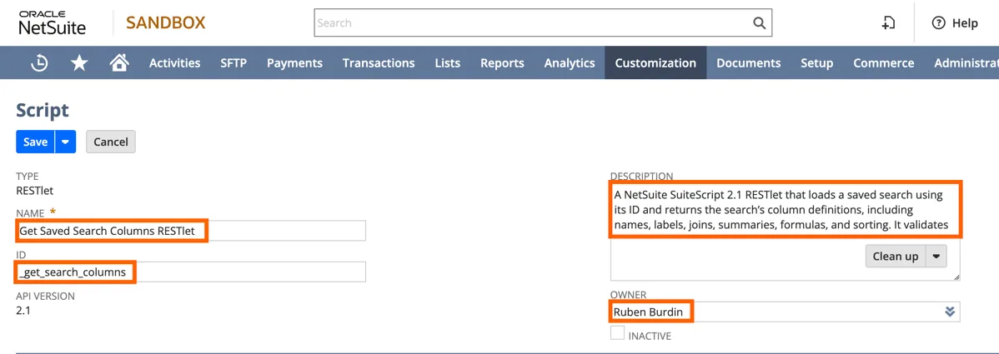
Task: Open the Shortcuts star icon
Action: [79, 62]
